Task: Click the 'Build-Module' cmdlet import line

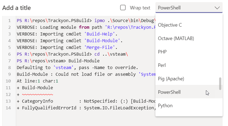Action: [x=70, y=41]
